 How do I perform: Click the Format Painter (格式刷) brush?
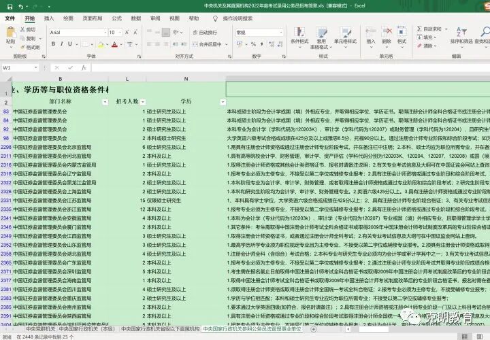pos(22,48)
